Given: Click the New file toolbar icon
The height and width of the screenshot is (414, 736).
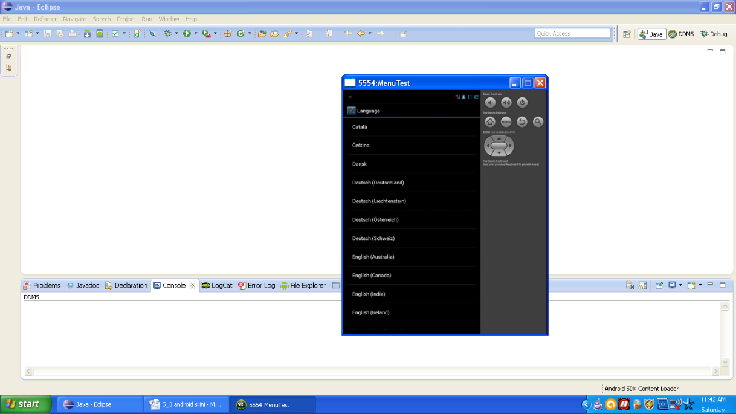Looking at the screenshot, I should coord(9,34).
